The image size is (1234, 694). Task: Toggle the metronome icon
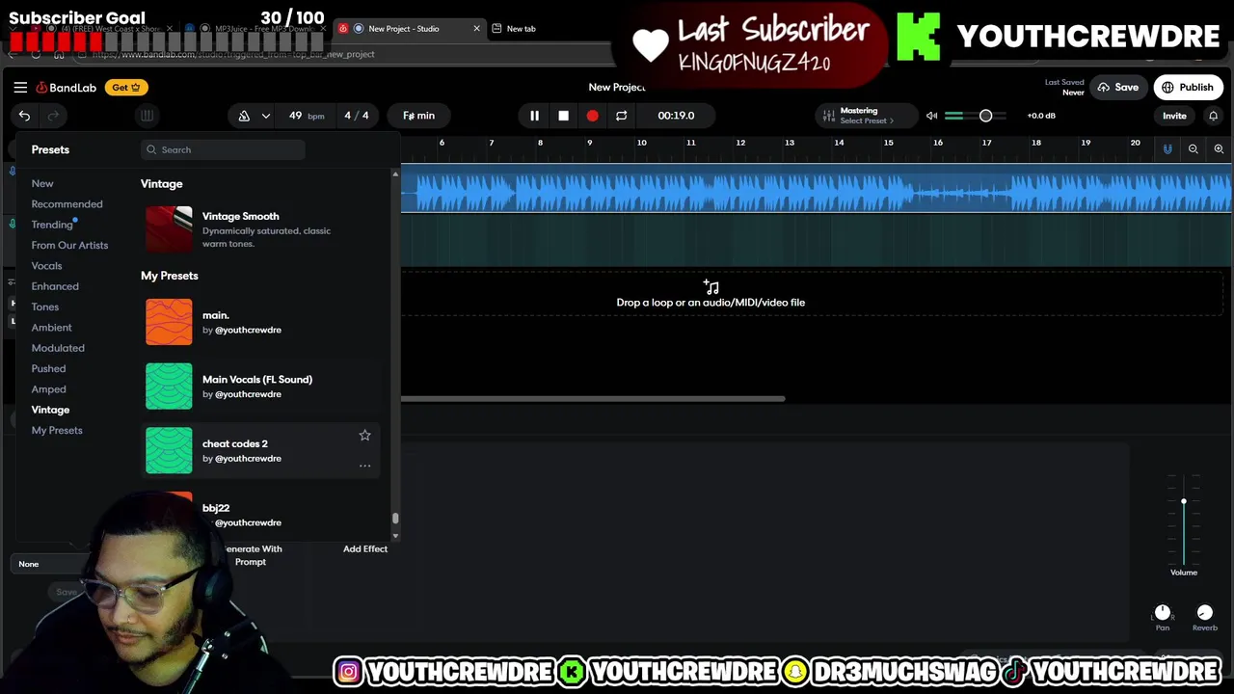(x=244, y=116)
